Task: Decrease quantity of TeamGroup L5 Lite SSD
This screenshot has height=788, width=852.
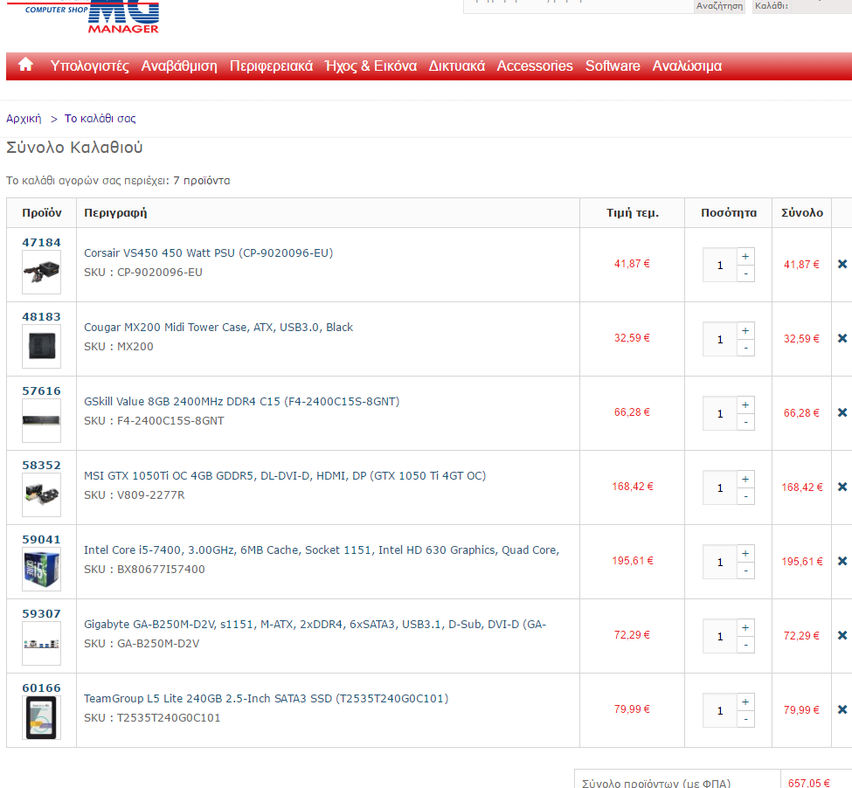Action: [x=745, y=719]
